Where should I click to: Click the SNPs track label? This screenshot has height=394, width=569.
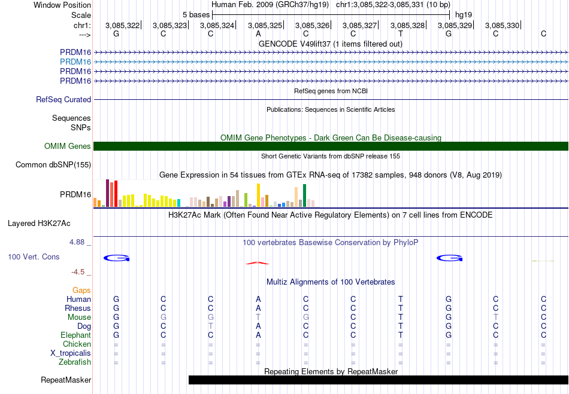(x=81, y=127)
